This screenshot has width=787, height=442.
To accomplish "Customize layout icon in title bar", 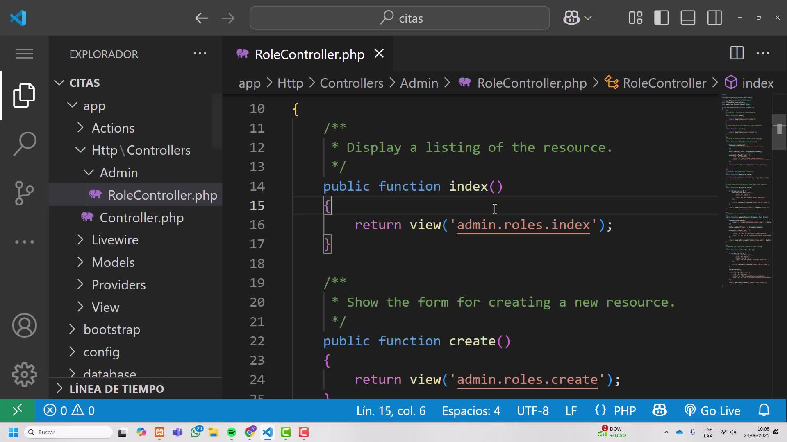I will click(x=635, y=18).
